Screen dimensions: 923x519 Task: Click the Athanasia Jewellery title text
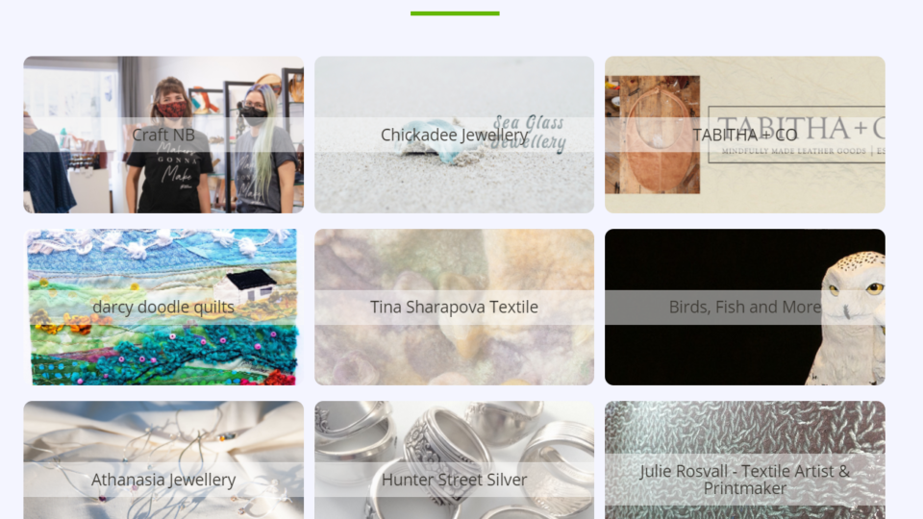pyautogui.click(x=163, y=481)
